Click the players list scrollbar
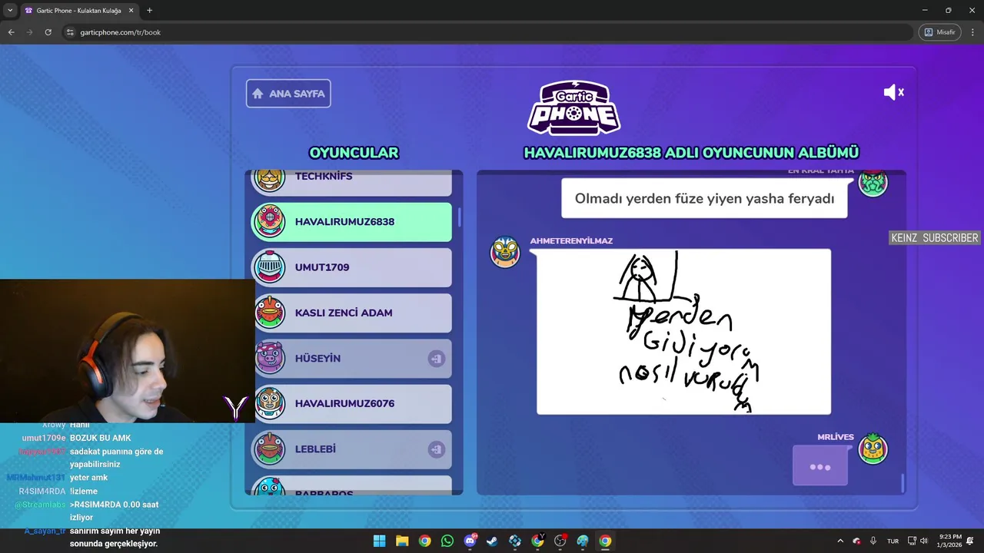 (x=460, y=217)
